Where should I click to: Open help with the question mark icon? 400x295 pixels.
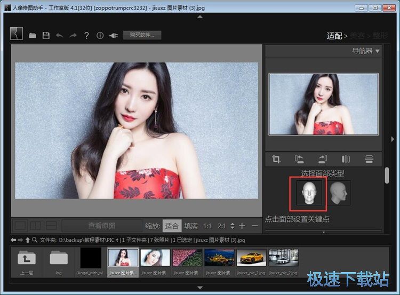click(x=86, y=35)
